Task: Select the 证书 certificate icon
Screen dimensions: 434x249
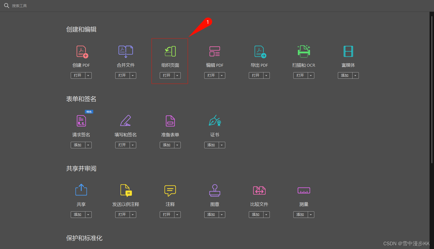Action: click(215, 121)
